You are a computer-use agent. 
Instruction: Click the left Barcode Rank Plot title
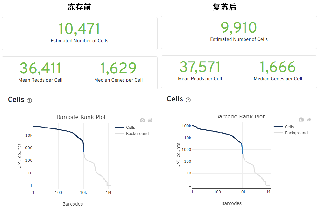coord(81,117)
